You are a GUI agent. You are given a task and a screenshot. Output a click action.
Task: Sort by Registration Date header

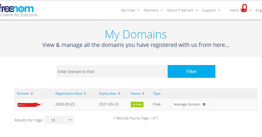tap(69, 94)
